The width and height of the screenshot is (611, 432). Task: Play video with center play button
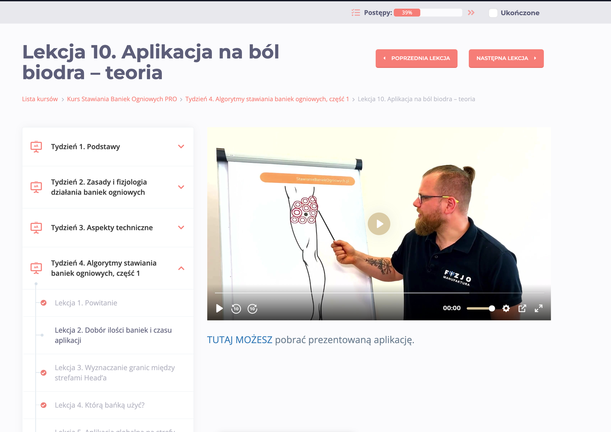pos(379,224)
